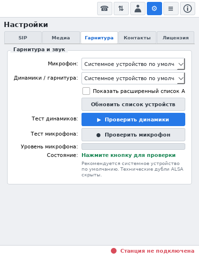Image resolution: width=199 pixels, height=256 pixels.
Task: Switch to the Медиа tab
Action: pos(61,38)
